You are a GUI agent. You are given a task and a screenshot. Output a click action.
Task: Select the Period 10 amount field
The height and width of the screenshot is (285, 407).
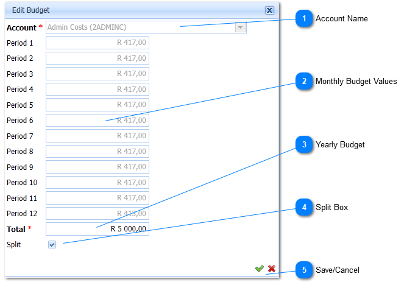click(x=97, y=182)
